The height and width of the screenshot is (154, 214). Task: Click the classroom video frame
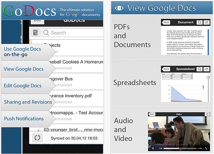click(x=179, y=131)
